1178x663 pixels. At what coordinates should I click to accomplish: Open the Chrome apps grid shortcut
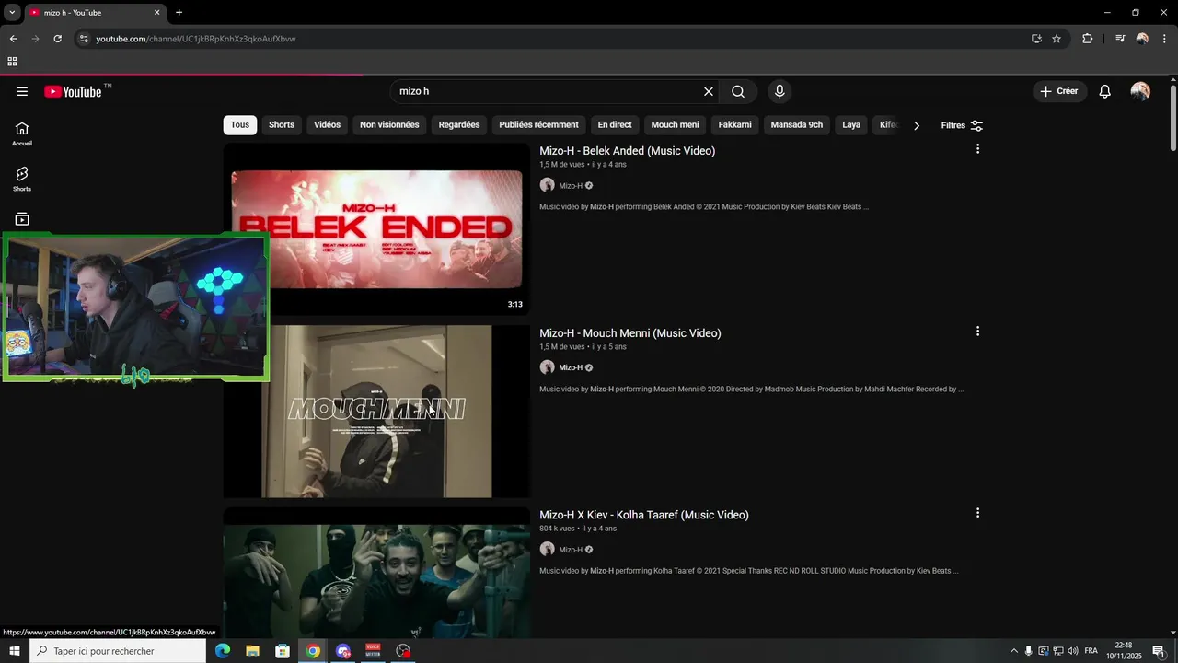[x=12, y=62]
